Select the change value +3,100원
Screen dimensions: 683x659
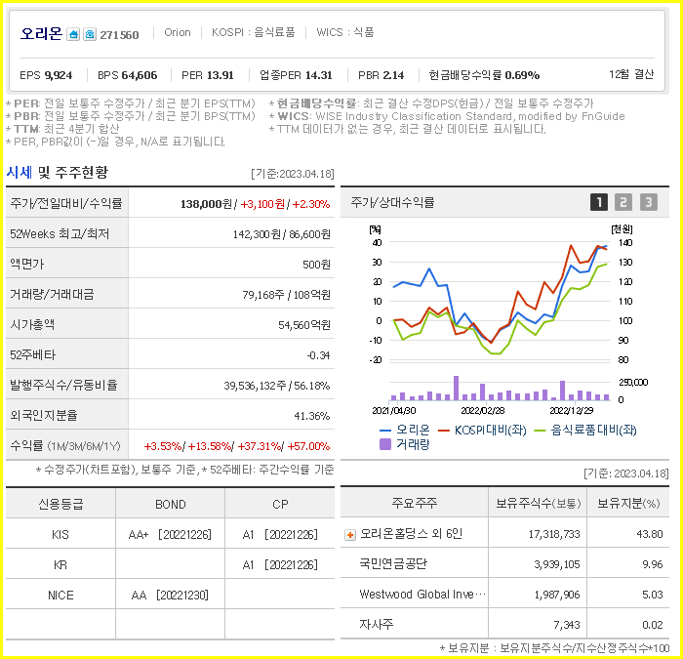(x=262, y=204)
